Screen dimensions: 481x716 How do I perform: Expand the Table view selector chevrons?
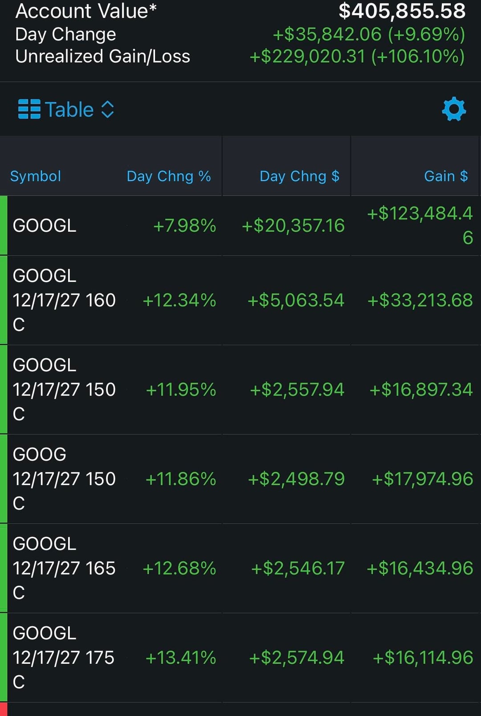[x=108, y=109]
